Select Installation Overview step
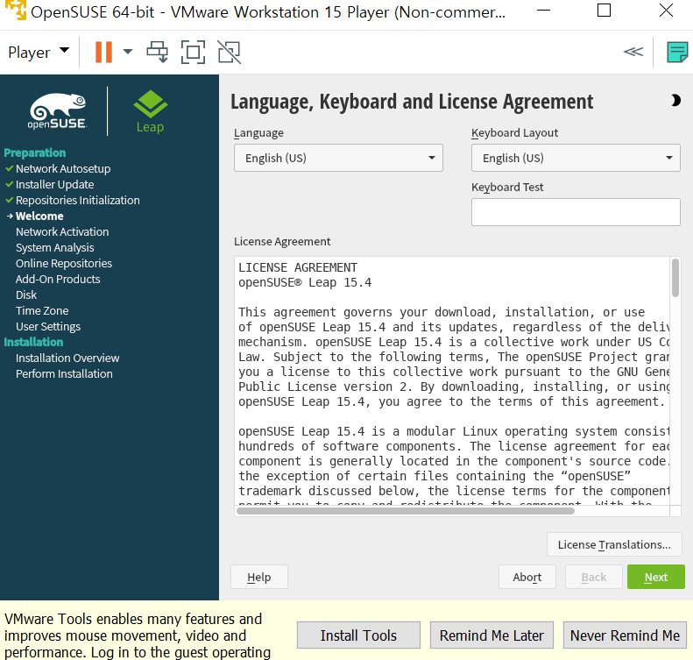The image size is (693, 660). click(67, 358)
